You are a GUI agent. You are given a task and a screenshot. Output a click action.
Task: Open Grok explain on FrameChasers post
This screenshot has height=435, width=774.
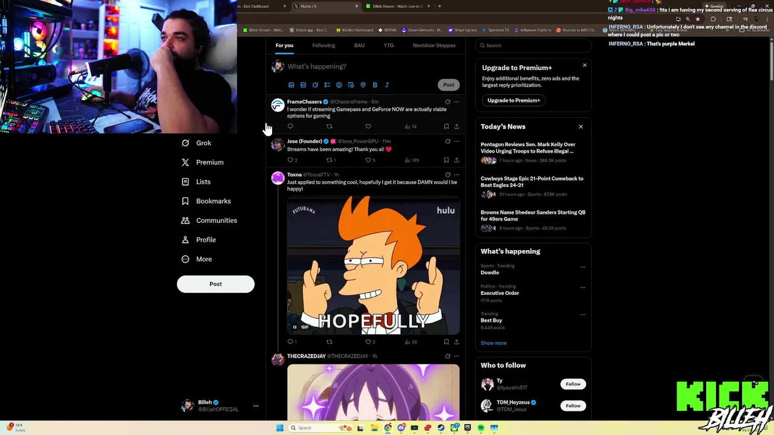pos(447,102)
